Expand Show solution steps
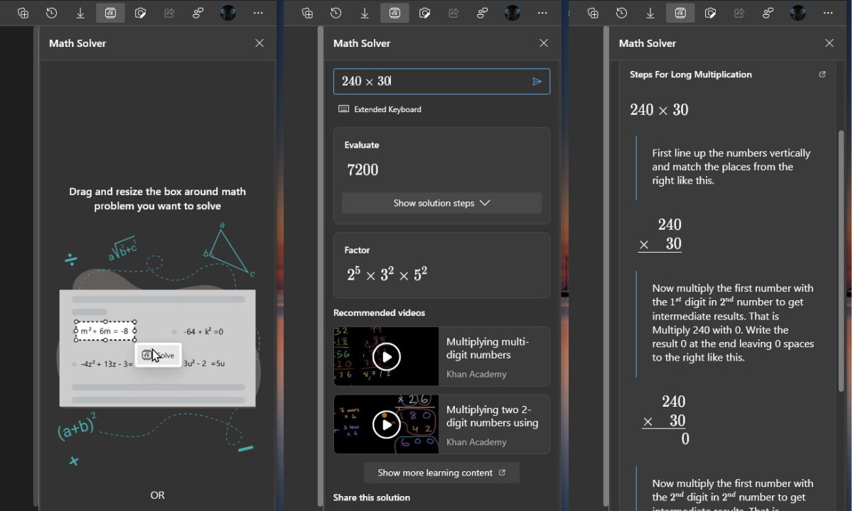The image size is (853, 511). pyautogui.click(x=441, y=203)
